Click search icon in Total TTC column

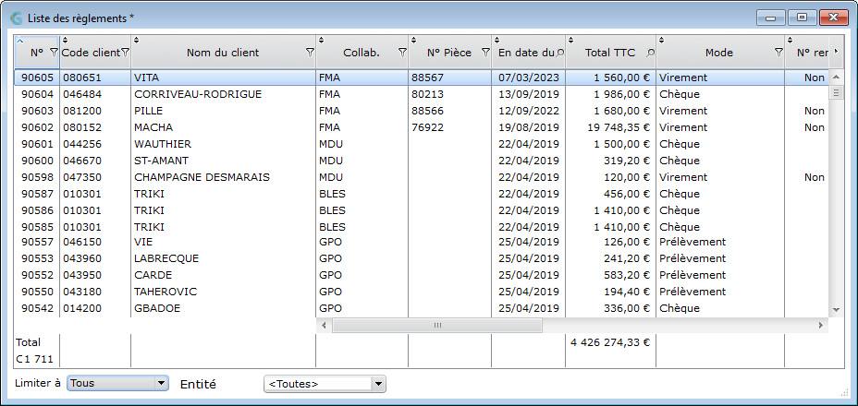(x=650, y=53)
